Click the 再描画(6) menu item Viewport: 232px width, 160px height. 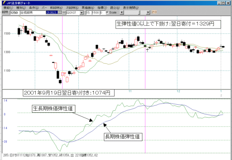click(88, 8)
